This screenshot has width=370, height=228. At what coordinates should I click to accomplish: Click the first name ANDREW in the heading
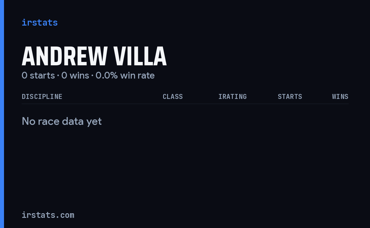[65, 56]
